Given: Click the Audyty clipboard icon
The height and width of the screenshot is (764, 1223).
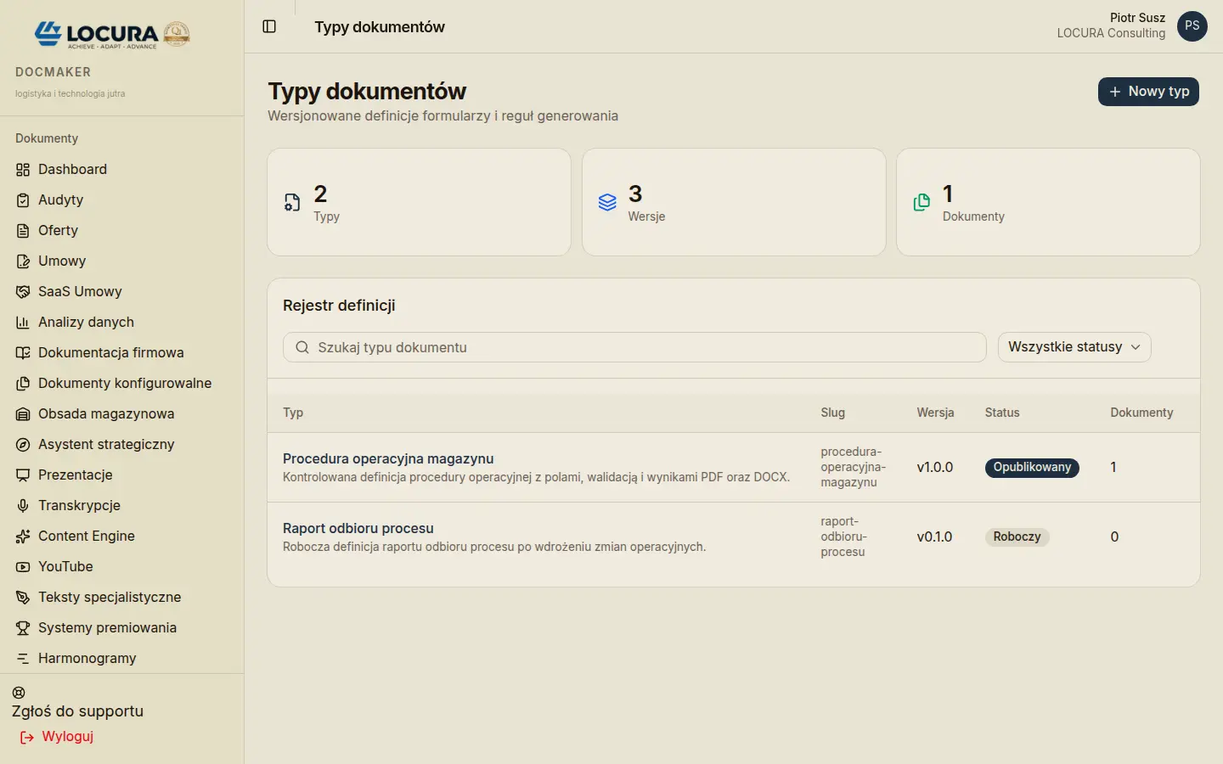Looking at the screenshot, I should click(x=23, y=200).
